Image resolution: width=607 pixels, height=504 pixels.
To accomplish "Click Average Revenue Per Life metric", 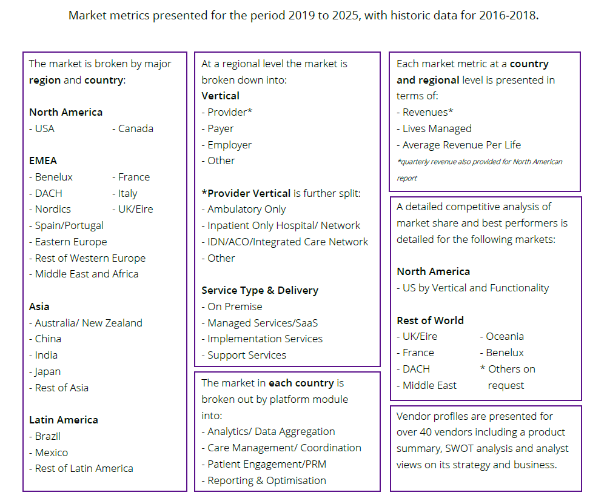I will (458, 145).
